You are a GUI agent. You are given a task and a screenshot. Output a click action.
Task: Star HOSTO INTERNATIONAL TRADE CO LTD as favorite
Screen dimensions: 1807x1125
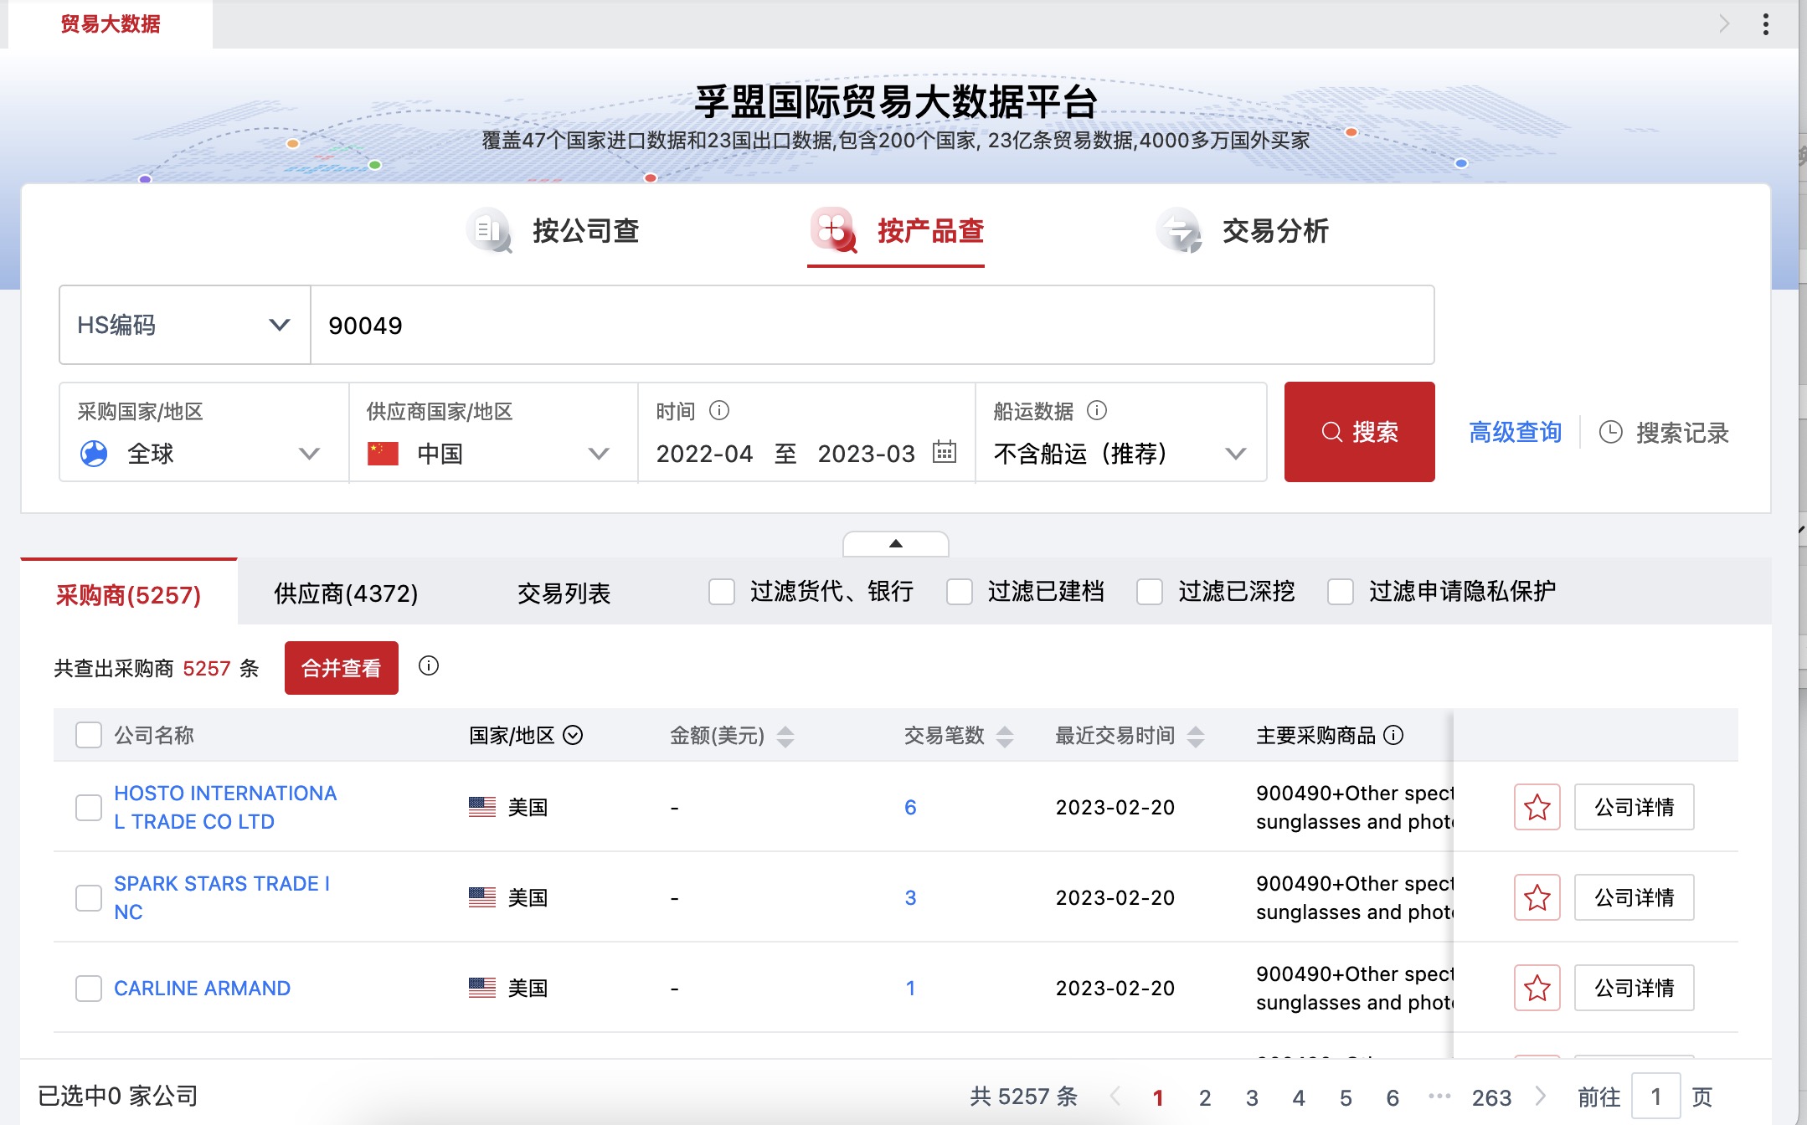coord(1537,807)
